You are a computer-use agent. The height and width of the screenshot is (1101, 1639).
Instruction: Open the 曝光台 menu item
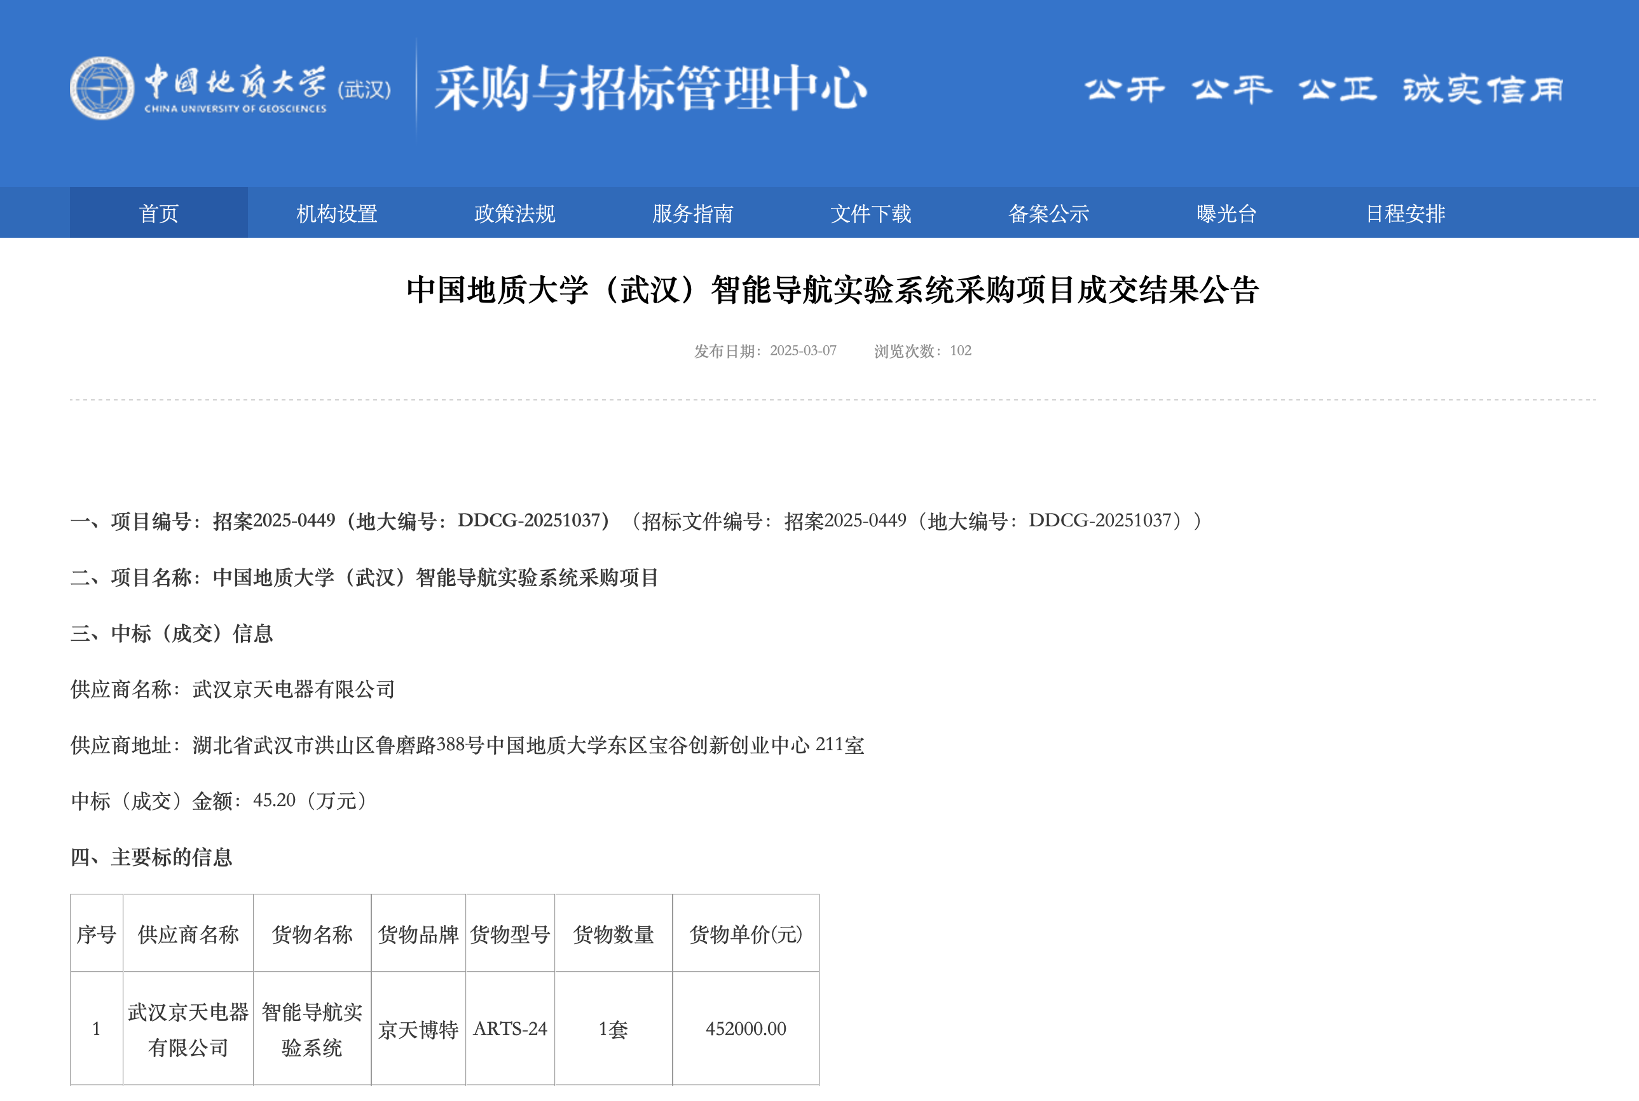pyautogui.click(x=1227, y=213)
